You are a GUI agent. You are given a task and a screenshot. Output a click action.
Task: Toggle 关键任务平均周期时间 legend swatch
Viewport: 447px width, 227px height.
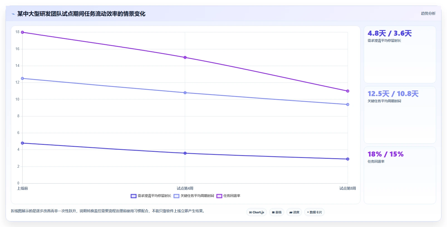tap(176, 196)
